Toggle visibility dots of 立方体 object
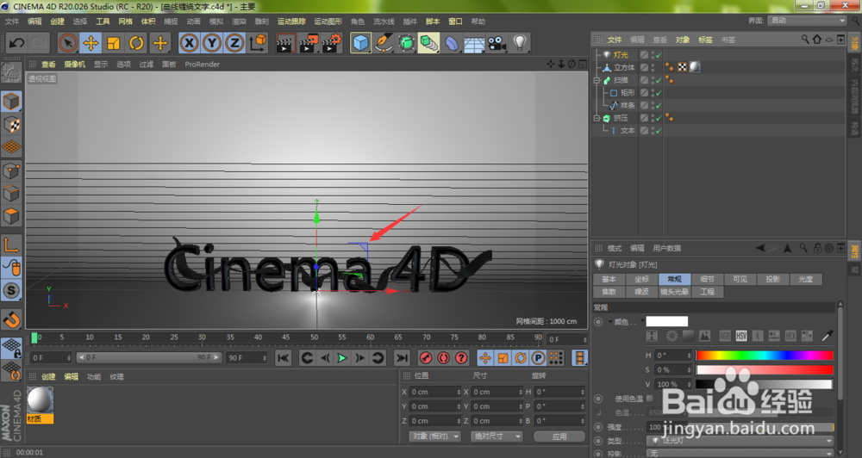 click(x=653, y=67)
